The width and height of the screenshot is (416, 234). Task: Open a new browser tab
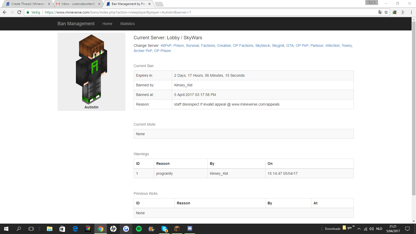click(x=159, y=4)
